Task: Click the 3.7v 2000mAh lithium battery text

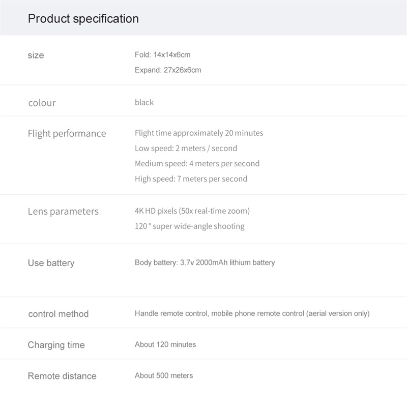Action: click(x=205, y=263)
